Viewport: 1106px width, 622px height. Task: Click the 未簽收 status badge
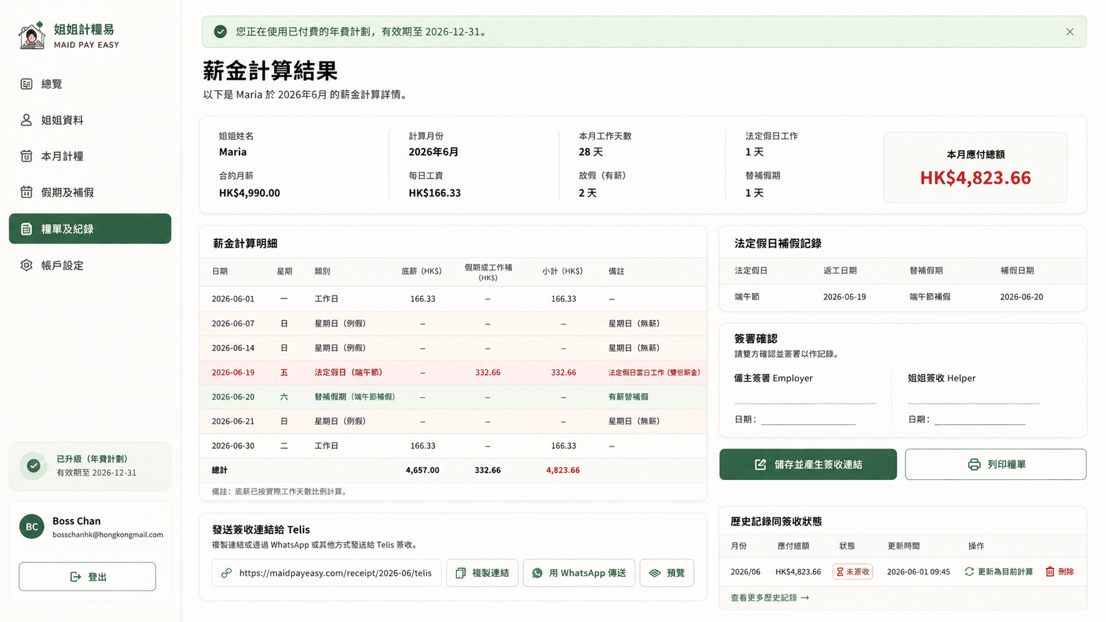853,572
